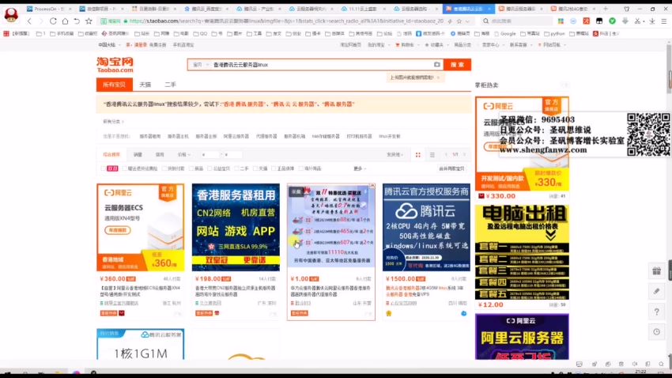The height and width of the screenshot is (378, 672).
Task: Click the minimum price input box
Action: [210, 155]
